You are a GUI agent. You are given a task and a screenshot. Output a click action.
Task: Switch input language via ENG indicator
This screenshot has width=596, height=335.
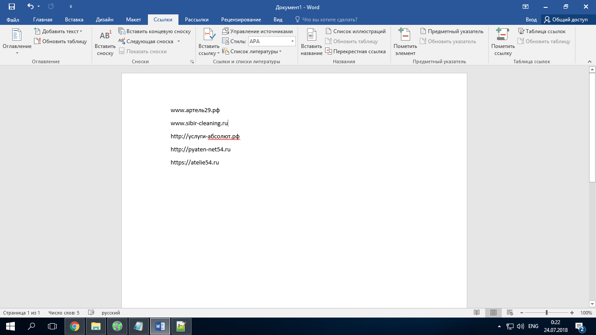[533, 326]
